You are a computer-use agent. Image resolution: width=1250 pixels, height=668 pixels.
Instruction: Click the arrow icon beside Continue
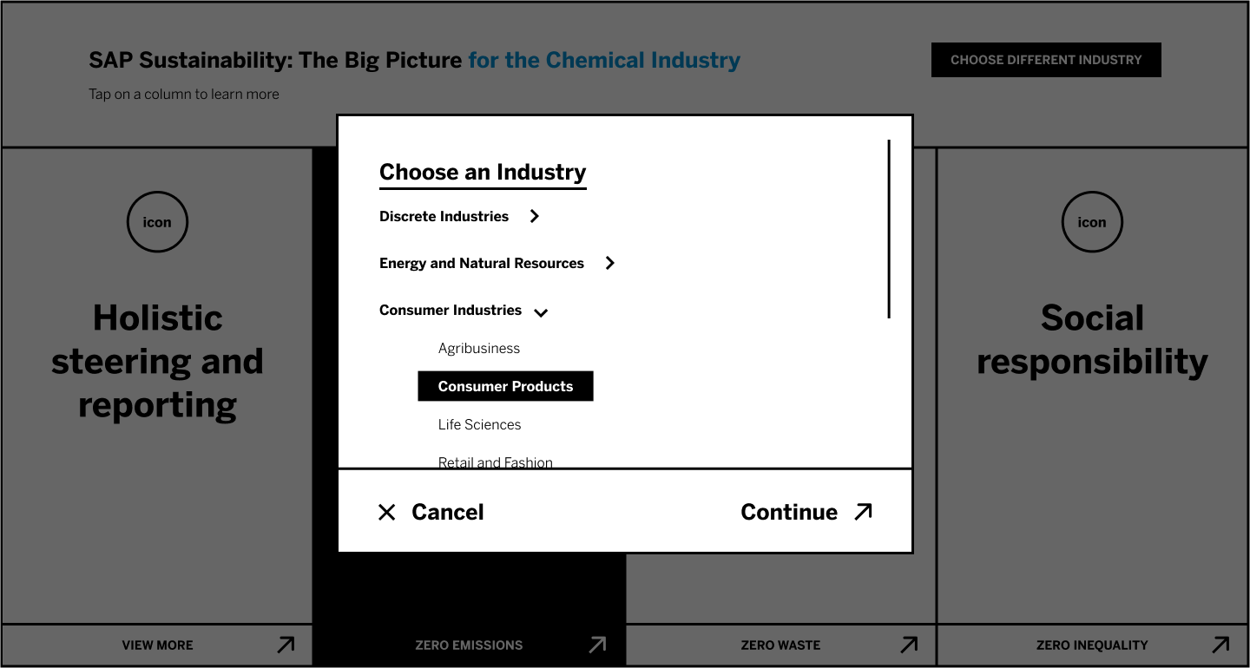[863, 512]
